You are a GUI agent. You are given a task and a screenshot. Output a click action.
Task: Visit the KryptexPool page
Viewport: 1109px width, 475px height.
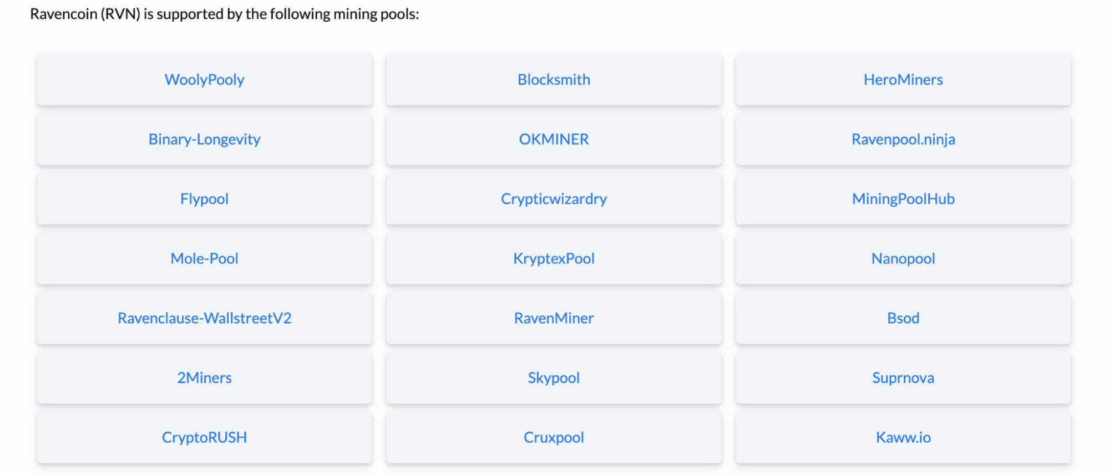(x=554, y=258)
